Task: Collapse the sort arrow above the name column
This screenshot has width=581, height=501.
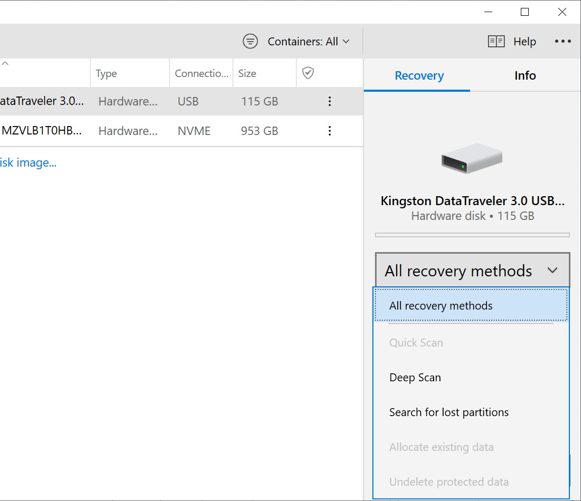Action: pyautogui.click(x=5, y=63)
